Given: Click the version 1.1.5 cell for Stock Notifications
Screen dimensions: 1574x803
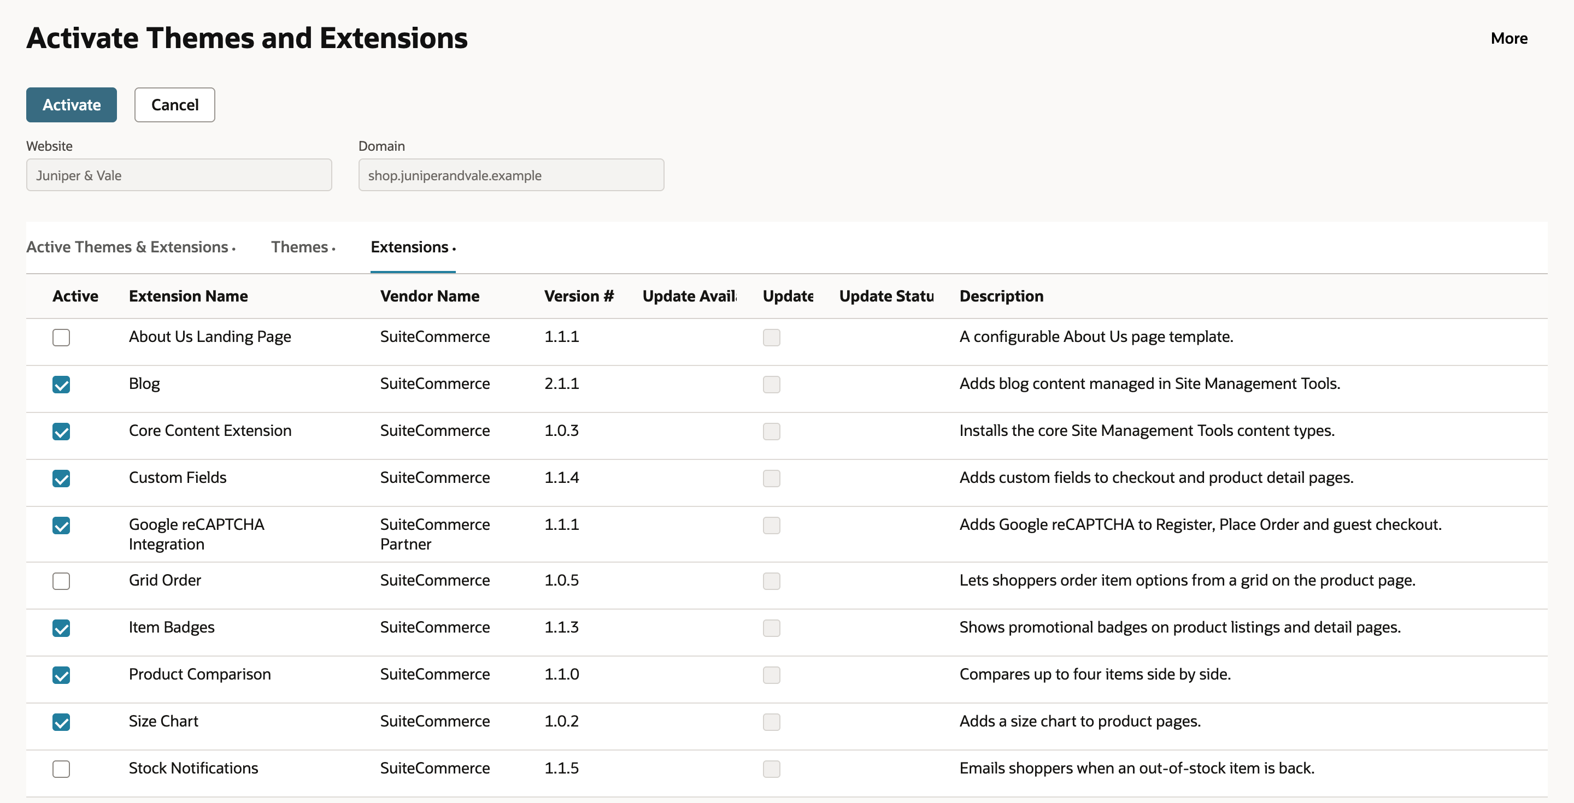Looking at the screenshot, I should (x=561, y=767).
